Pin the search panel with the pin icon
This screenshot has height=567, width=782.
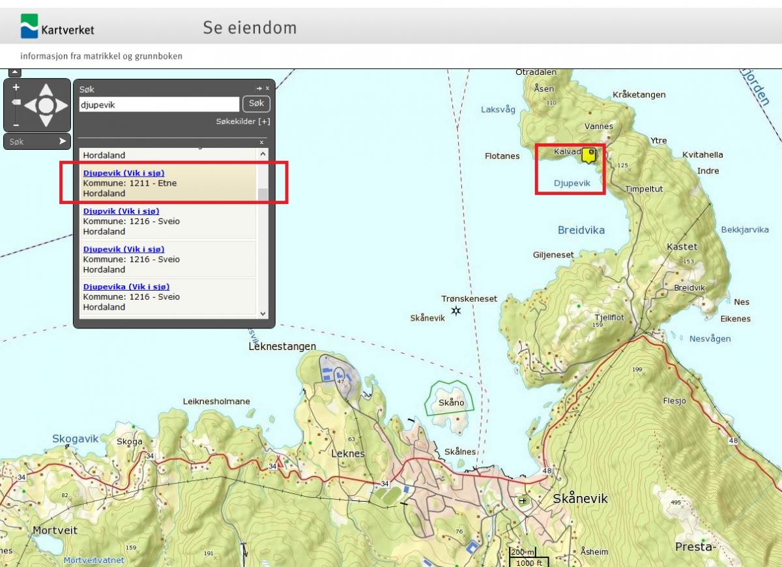(x=259, y=88)
